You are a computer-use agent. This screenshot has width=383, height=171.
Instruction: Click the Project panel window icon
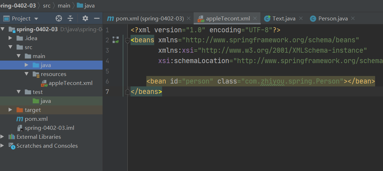pos(6,19)
